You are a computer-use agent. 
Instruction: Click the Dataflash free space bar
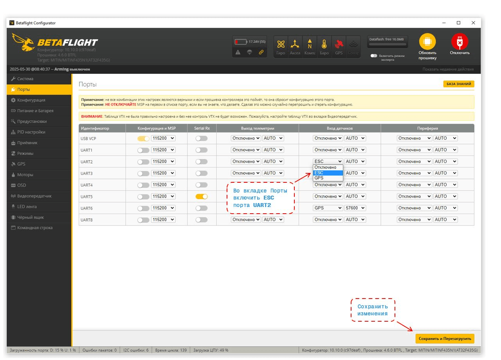pyautogui.click(x=387, y=45)
